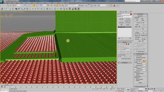Click the Undo arrow in main toolbar
This screenshot has width=164, height=92.
(2, 5)
